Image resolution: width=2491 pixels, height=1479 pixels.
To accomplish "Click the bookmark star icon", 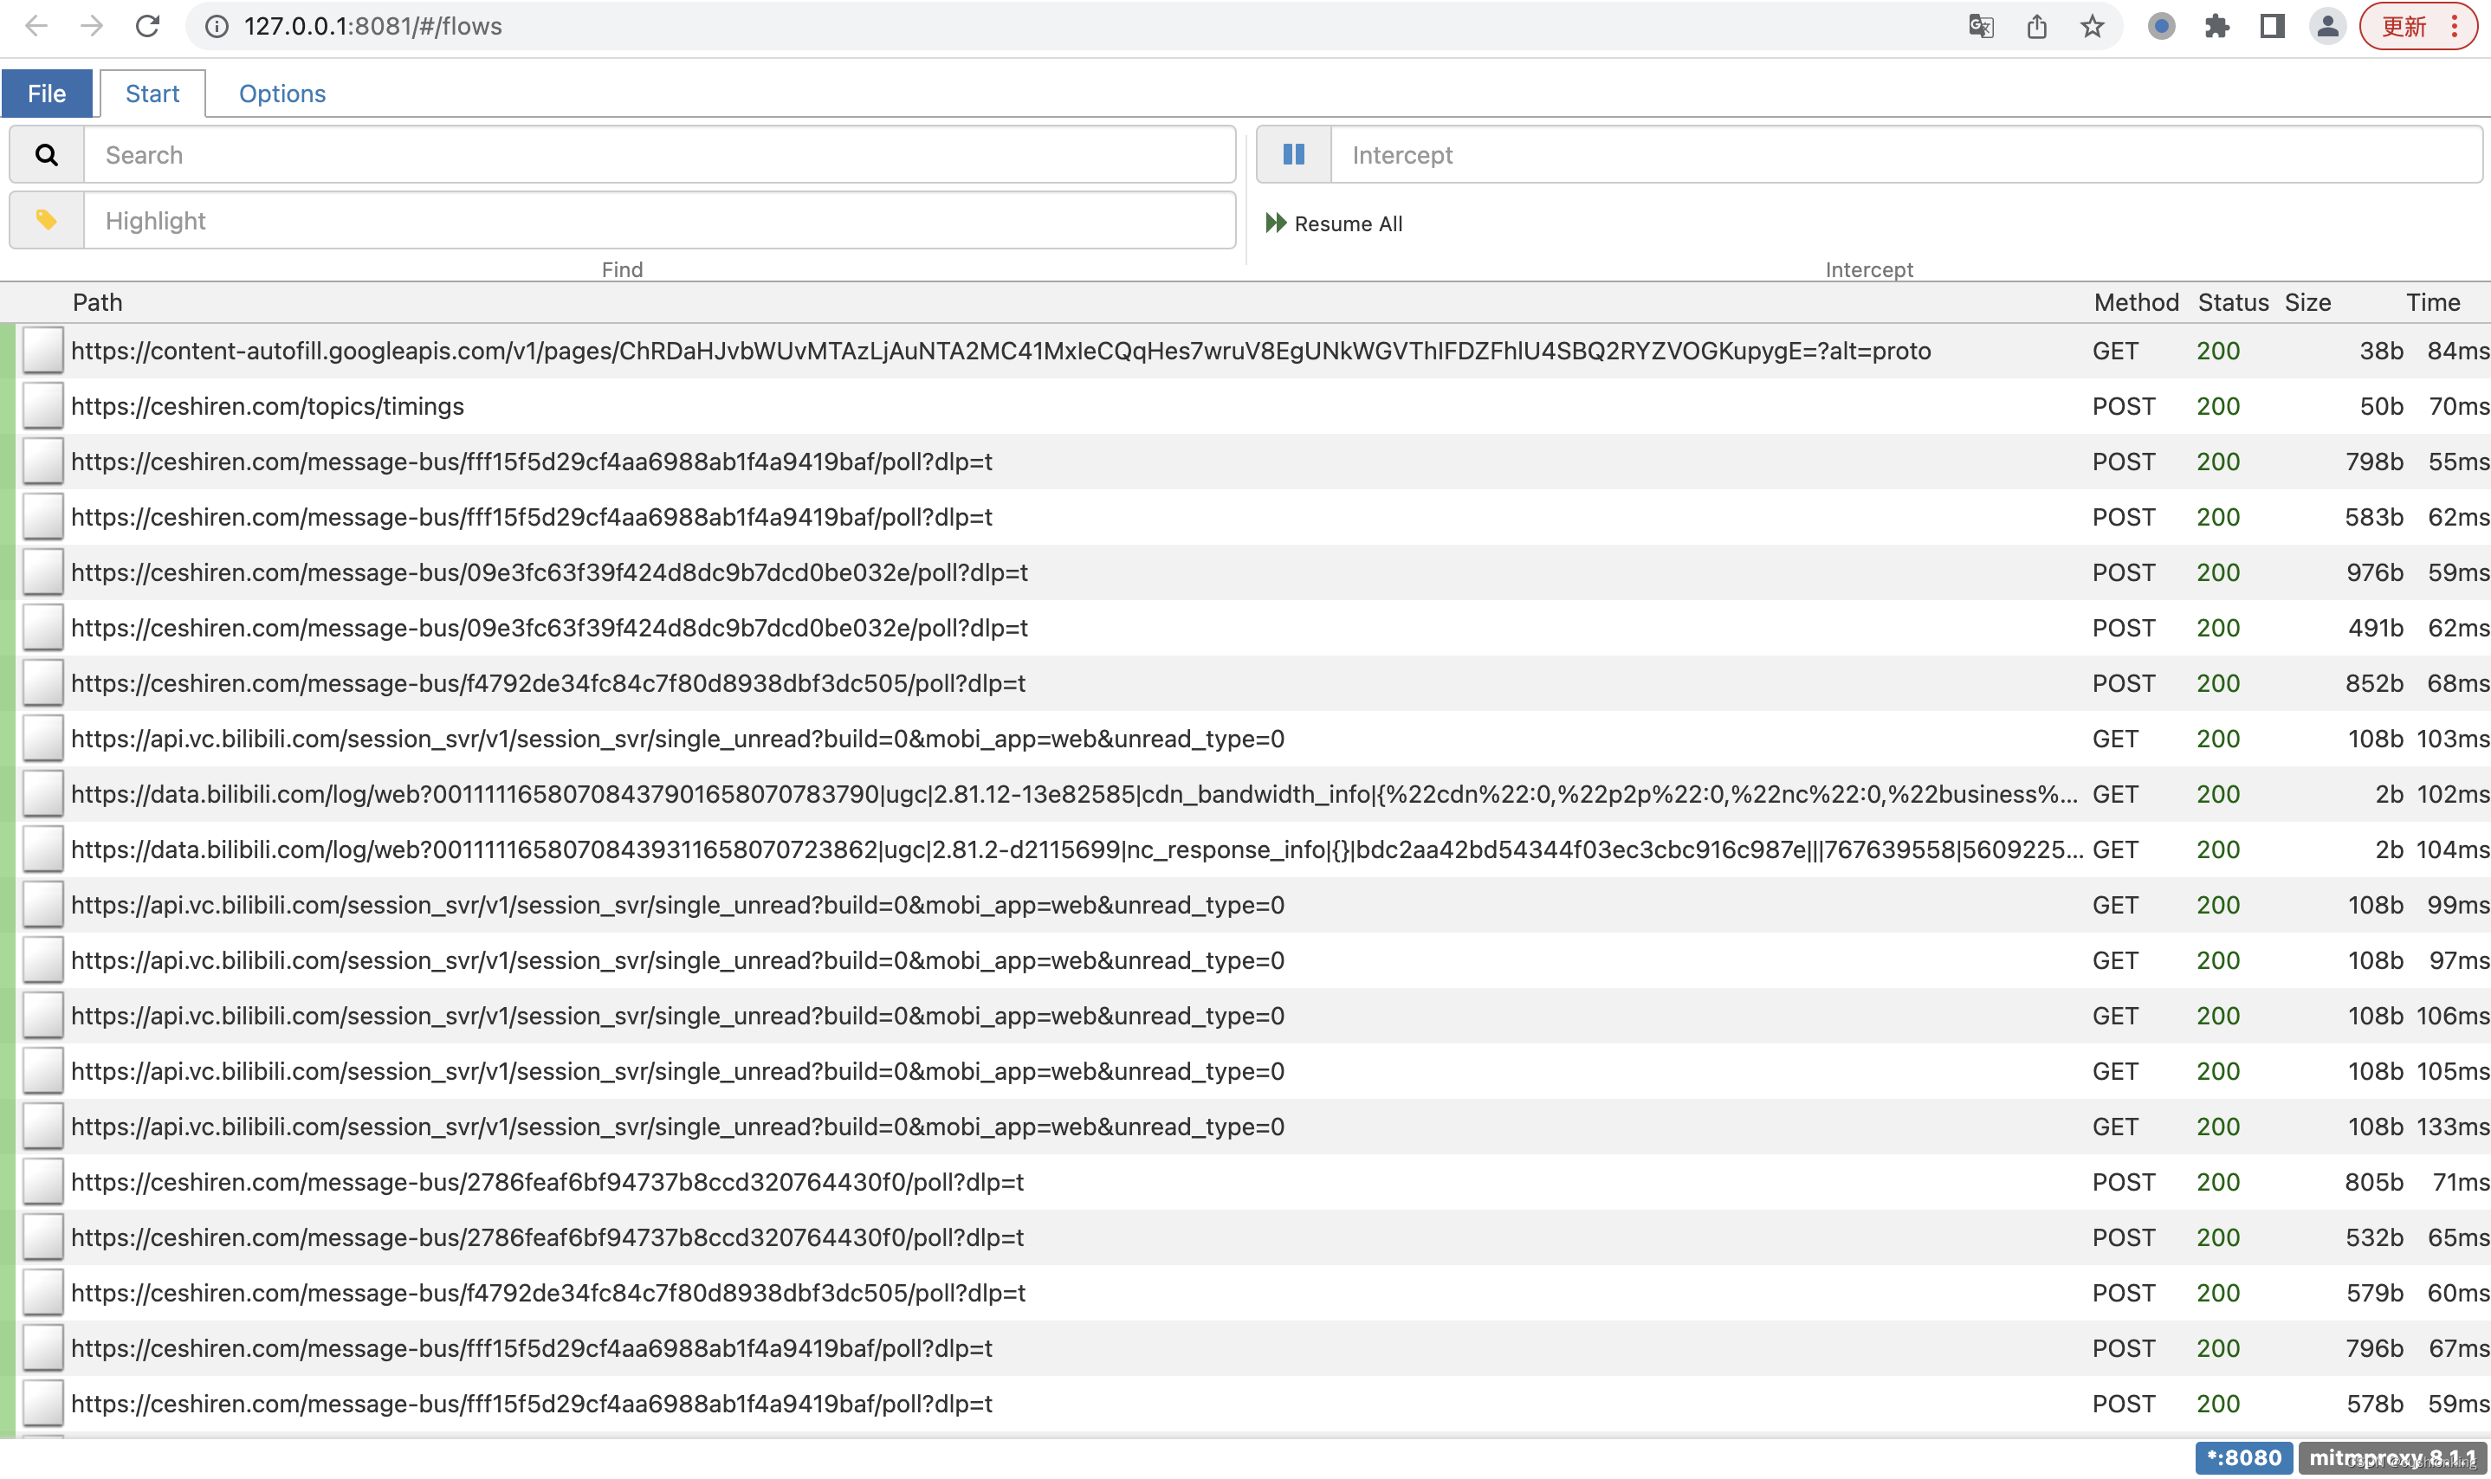I will point(2093,26).
